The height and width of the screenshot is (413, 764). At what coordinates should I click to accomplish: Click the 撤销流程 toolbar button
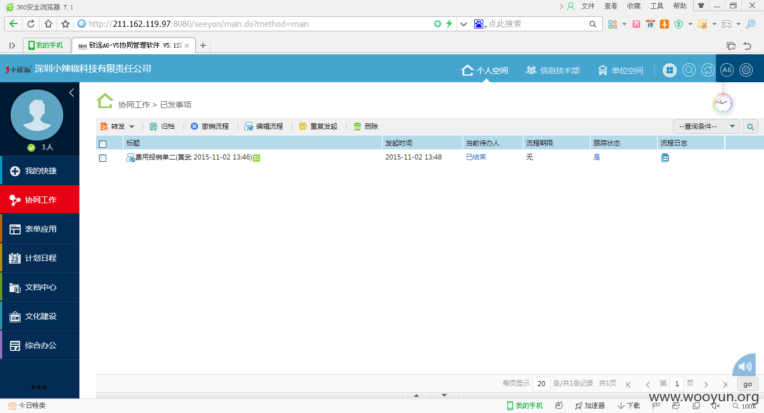coord(210,126)
